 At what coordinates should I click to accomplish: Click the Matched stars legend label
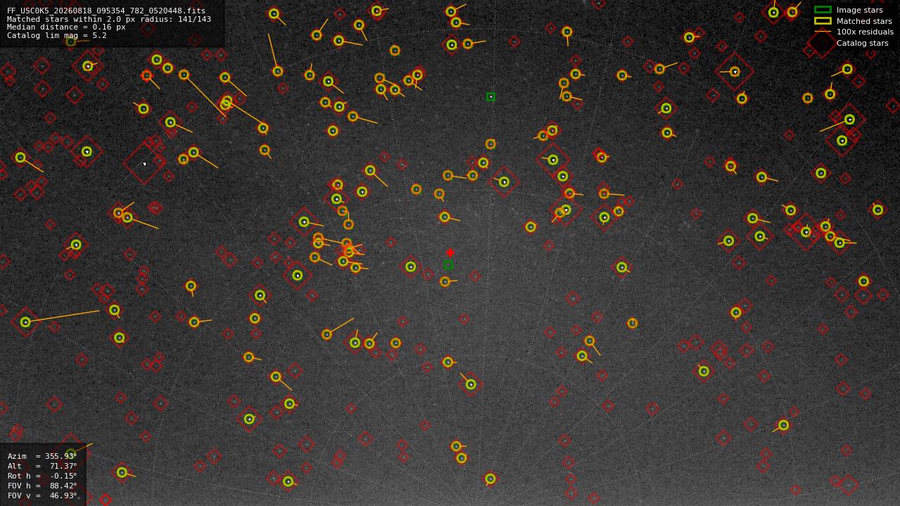pos(864,21)
